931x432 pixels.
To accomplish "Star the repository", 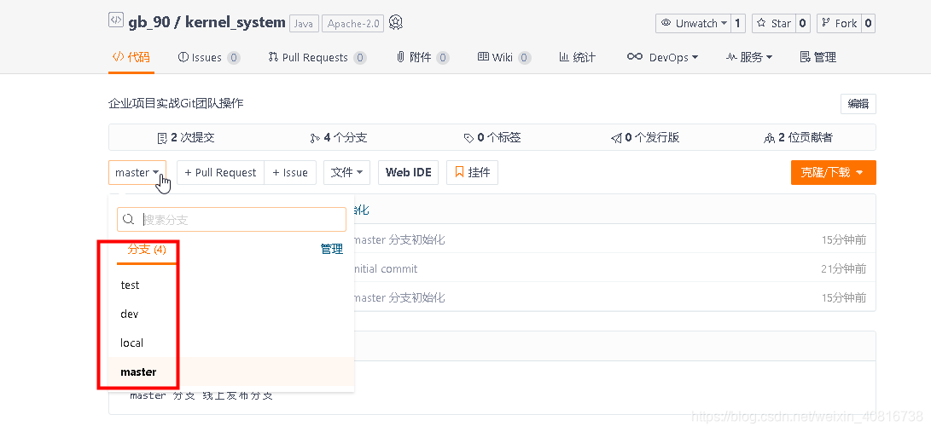I will [774, 23].
